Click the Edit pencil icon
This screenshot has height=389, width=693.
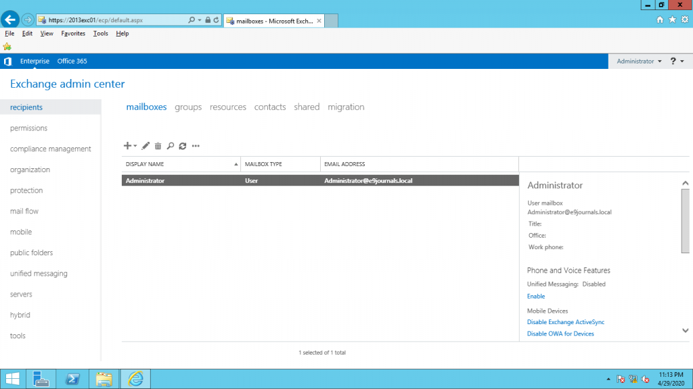coord(146,146)
